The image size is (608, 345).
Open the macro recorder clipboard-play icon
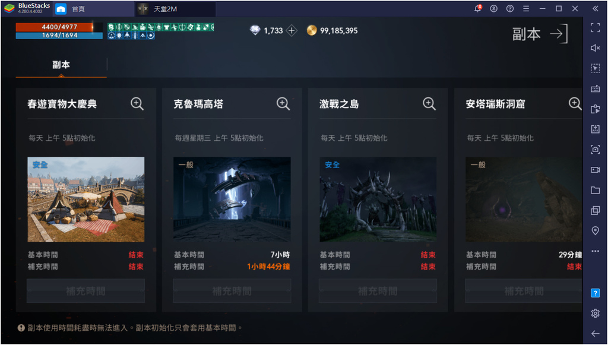[x=595, y=109]
